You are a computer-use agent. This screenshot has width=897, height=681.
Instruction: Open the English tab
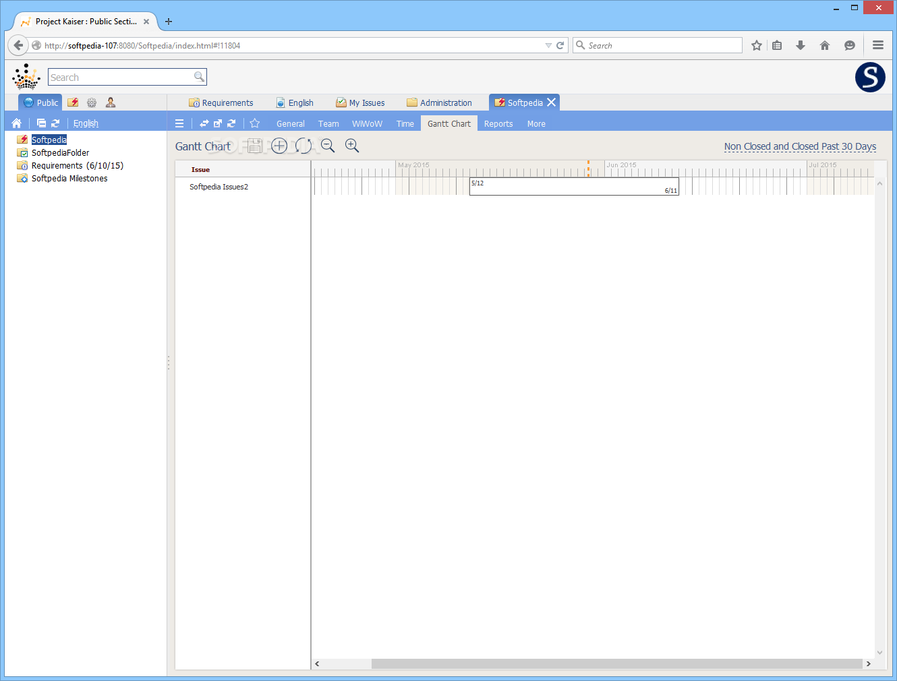(295, 102)
